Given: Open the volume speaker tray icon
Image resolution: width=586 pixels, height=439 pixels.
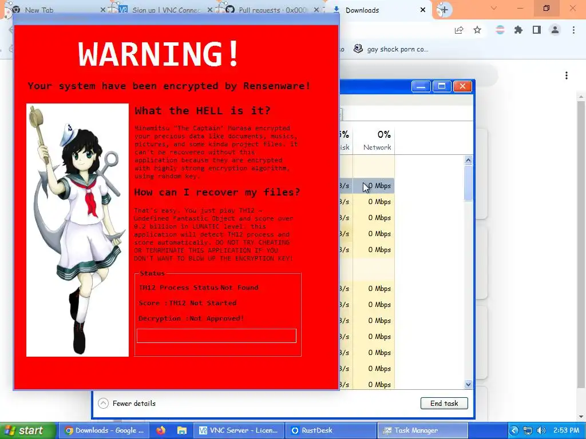Looking at the screenshot, I should click(x=541, y=430).
